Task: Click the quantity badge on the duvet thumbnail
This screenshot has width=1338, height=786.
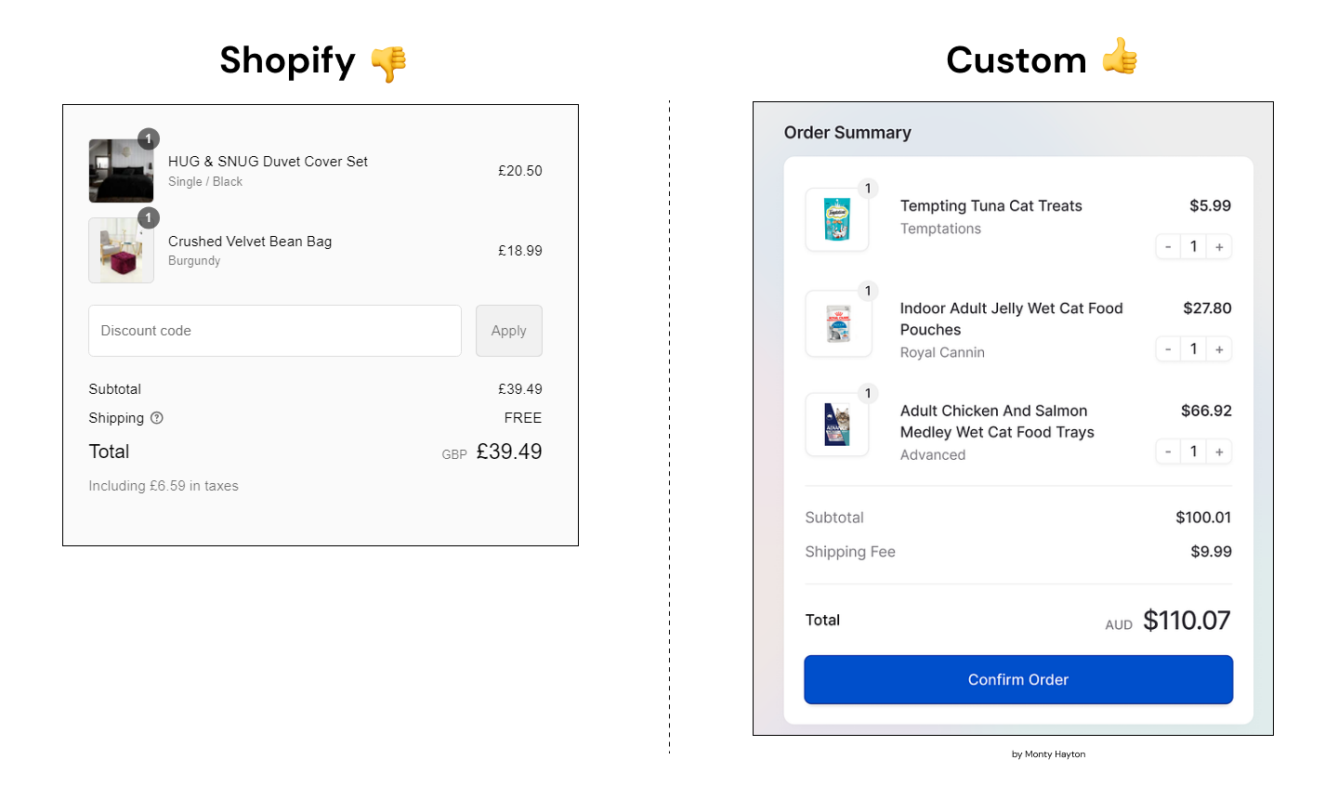Action: 149,138
